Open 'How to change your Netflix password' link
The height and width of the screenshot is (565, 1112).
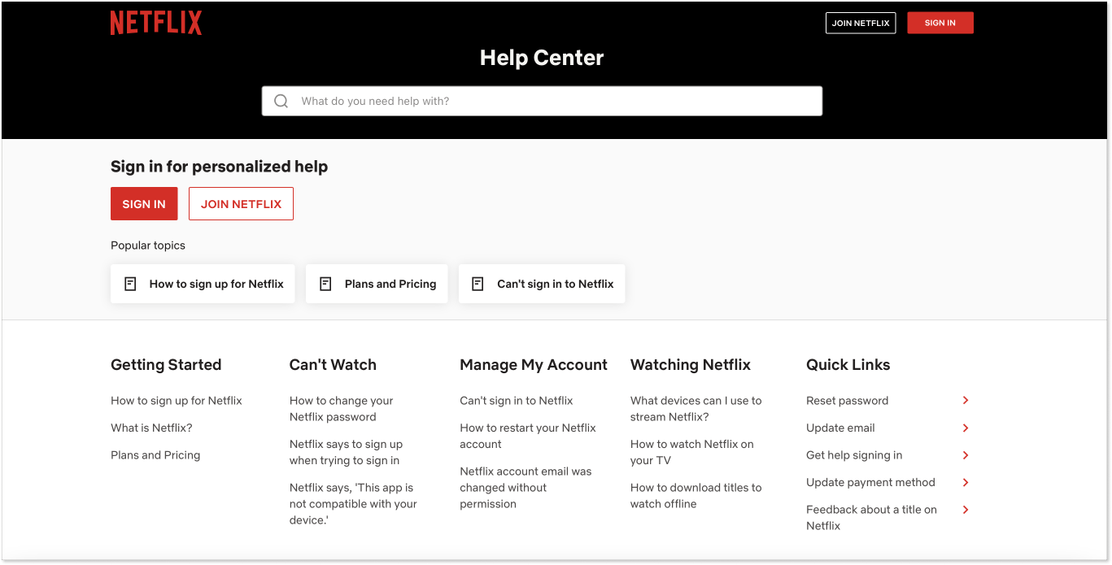[342, 409]
